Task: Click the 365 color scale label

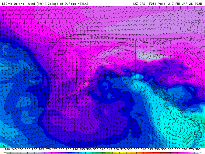Action: coord(177,149)
